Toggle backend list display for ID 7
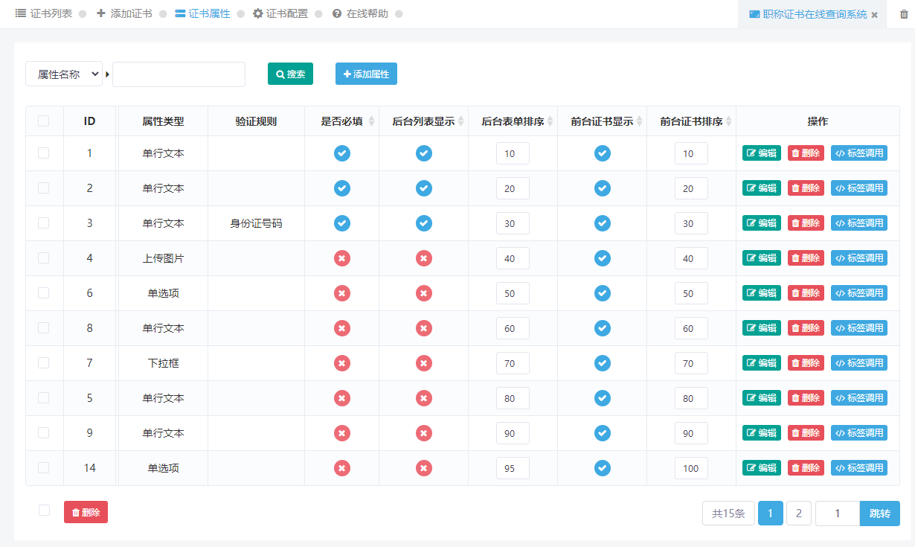The height and width of the screenshot is (547, 915). pos(424,363)
